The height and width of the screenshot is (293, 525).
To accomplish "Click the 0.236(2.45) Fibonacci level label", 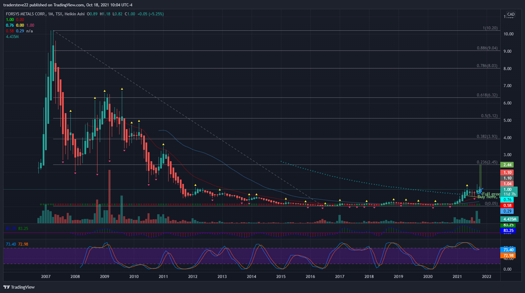I will tap(487, 162).
